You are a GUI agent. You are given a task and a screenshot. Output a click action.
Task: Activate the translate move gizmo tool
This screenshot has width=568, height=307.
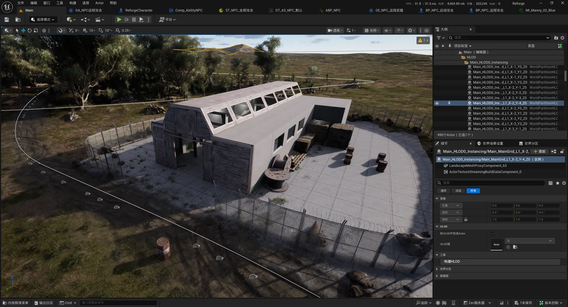23,30
